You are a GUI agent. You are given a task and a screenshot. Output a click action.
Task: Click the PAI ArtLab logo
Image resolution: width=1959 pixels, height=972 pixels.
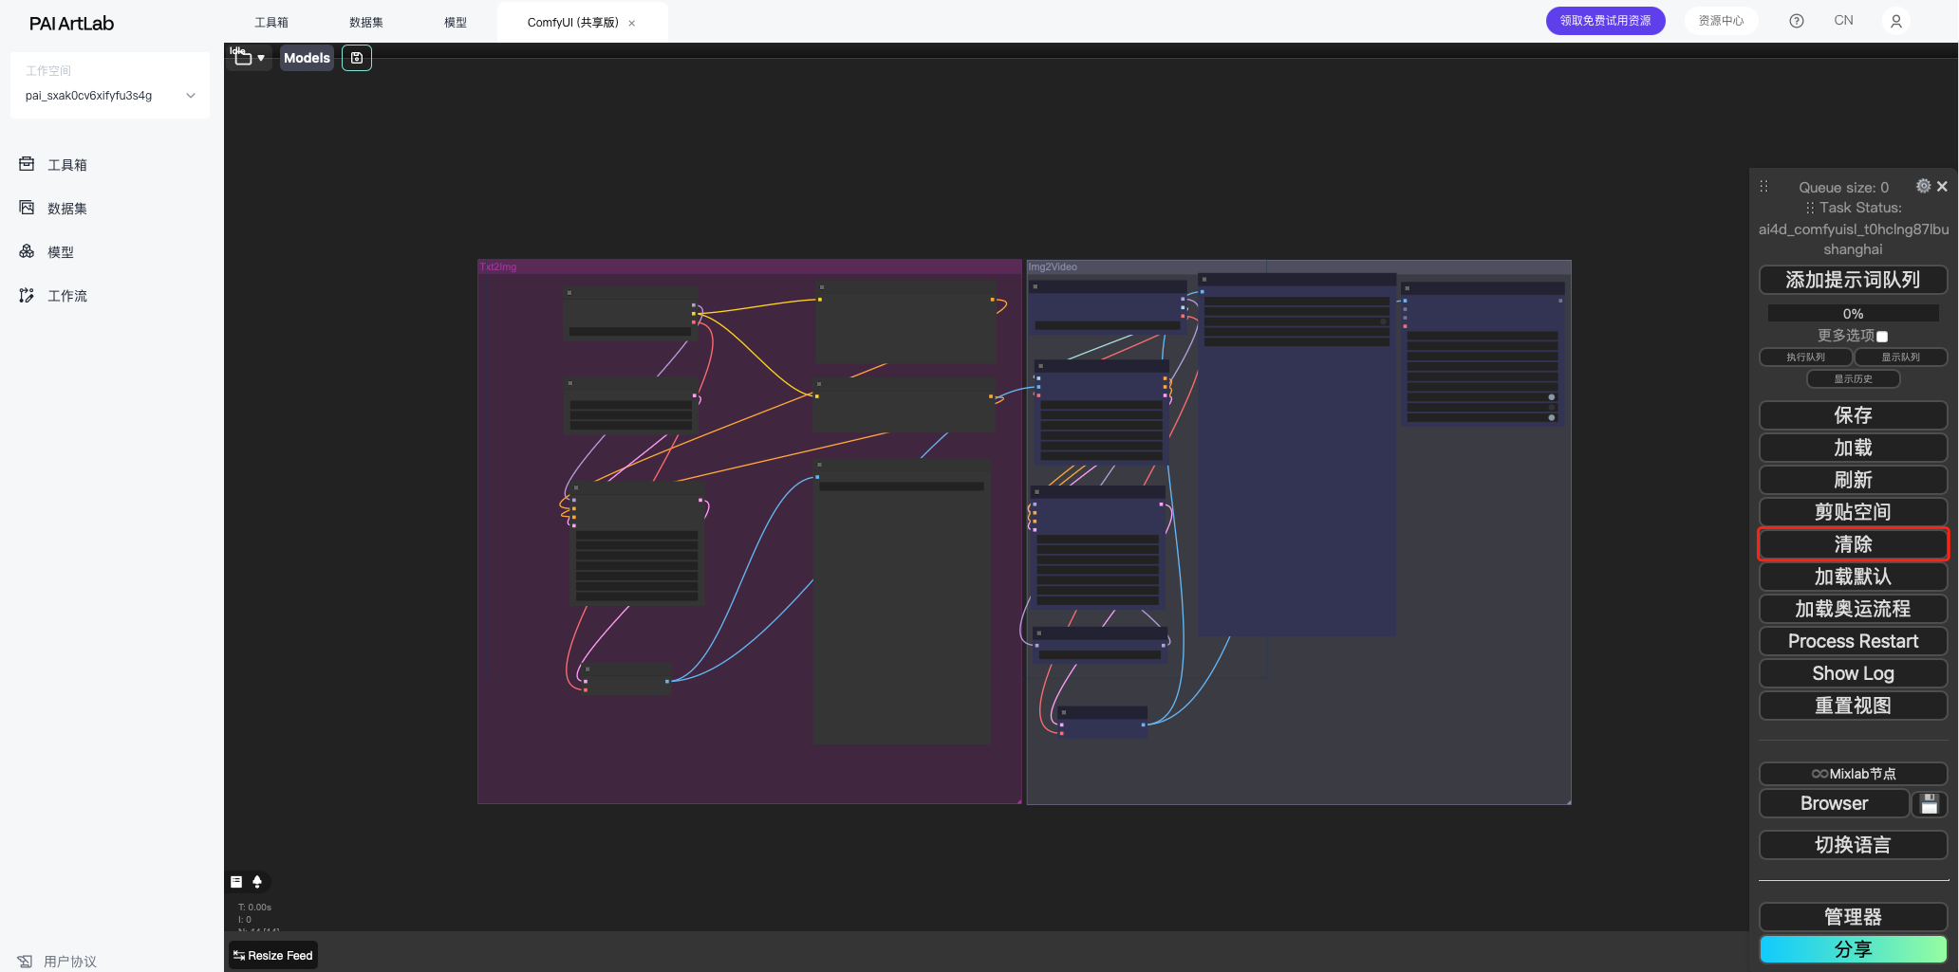71,24
